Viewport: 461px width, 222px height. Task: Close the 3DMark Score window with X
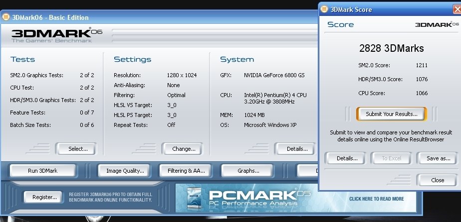pos(458,9)
